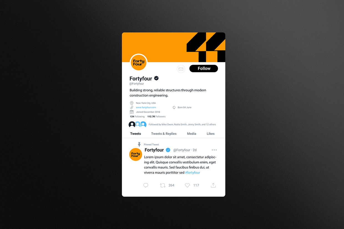Click the share upload icon
Screen dimensions: 344x229
pos(213,185)
